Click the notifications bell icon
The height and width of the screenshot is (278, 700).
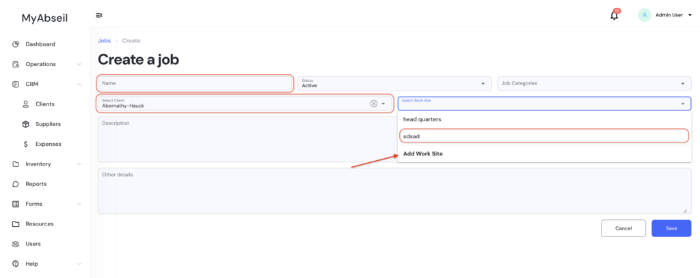click(x=614, y=16)
